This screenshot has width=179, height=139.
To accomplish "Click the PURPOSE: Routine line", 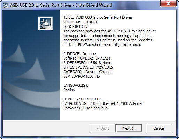I will coord(80,54).
